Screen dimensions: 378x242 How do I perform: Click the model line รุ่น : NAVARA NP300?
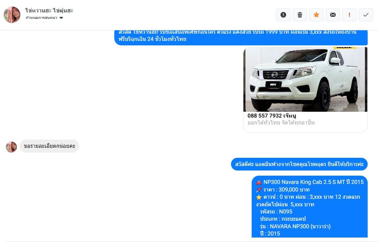295,226
